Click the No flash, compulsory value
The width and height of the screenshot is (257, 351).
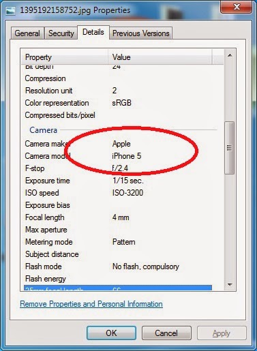pyautogui.click(x=146, y=266)
